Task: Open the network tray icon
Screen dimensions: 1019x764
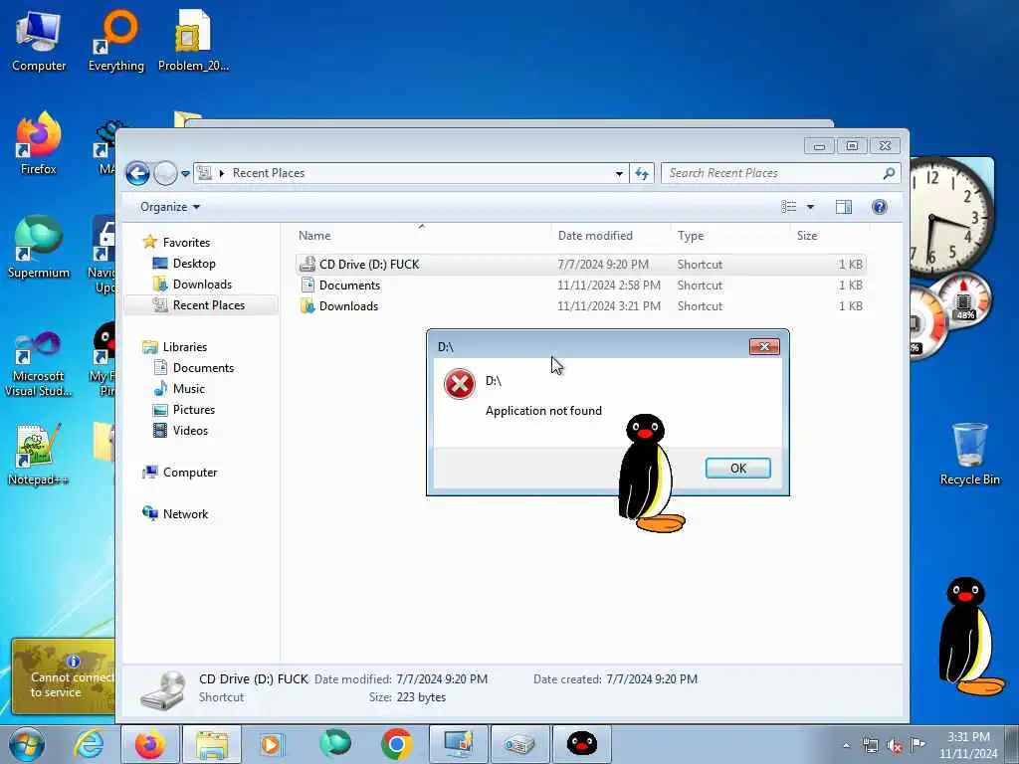Action: (871, 746)
